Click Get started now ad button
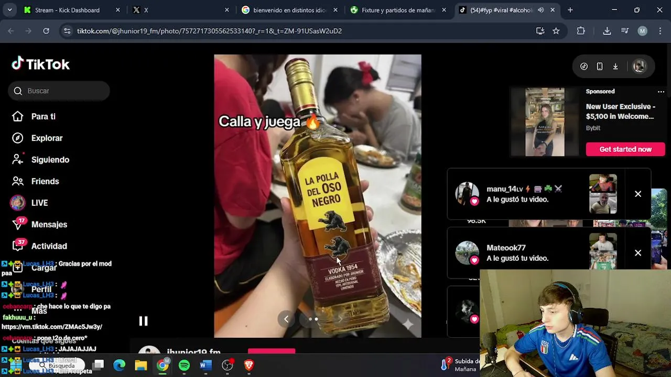Screen dimensions: 671x377 click(x=625, y=149)
